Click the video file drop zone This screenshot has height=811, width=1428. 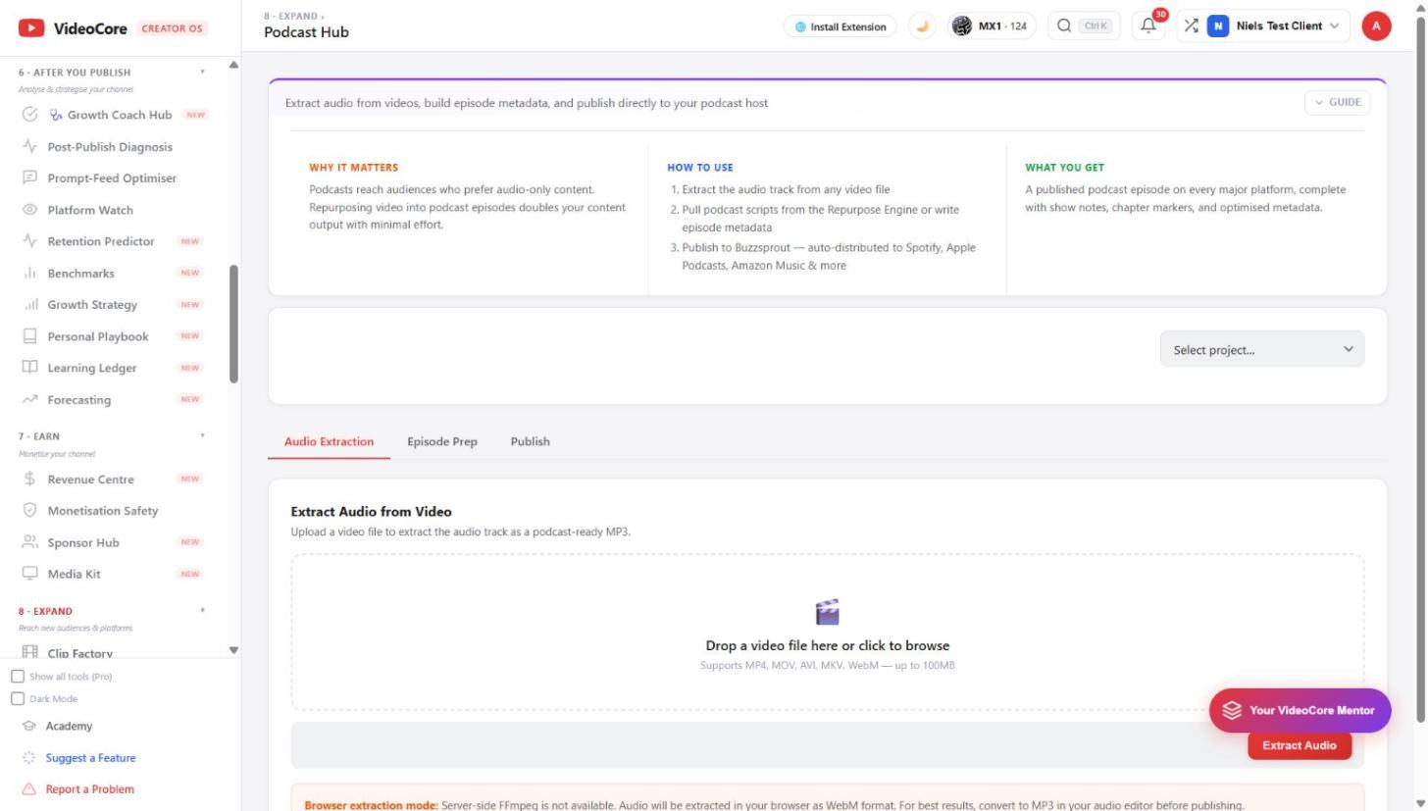coord(827,633)
